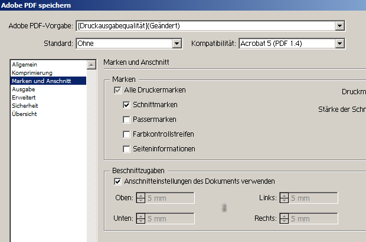Open the Standard dropdown showing Ohne
Viewport: 366px width, 242px height.
tap(177, 44)
